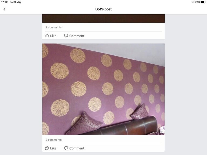Click the speech bubble icon on the upper post
The width and height of the screenshot is (207, 155).
pyautogui.click(x=66, y=36)
